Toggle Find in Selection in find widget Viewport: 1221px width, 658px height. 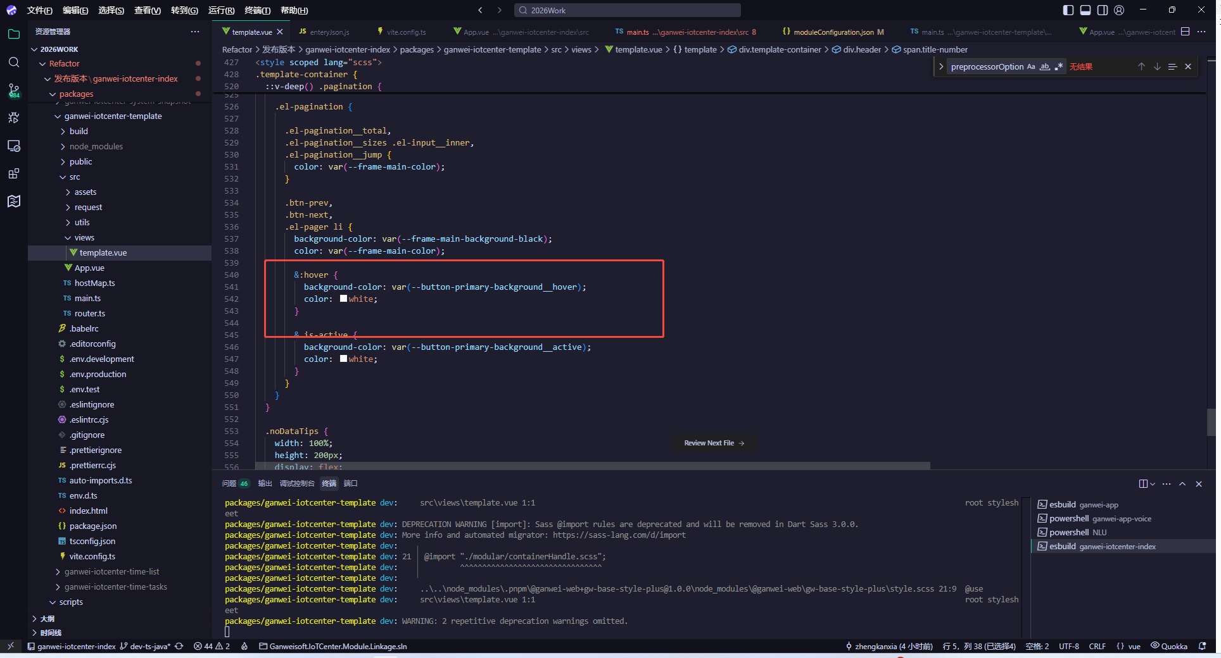1172,66
